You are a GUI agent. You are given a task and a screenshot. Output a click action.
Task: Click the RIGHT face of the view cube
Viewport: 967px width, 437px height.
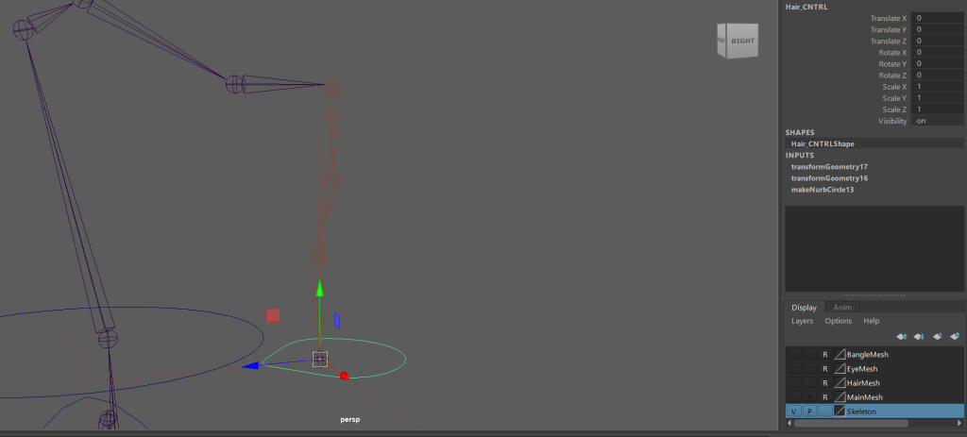741,41
